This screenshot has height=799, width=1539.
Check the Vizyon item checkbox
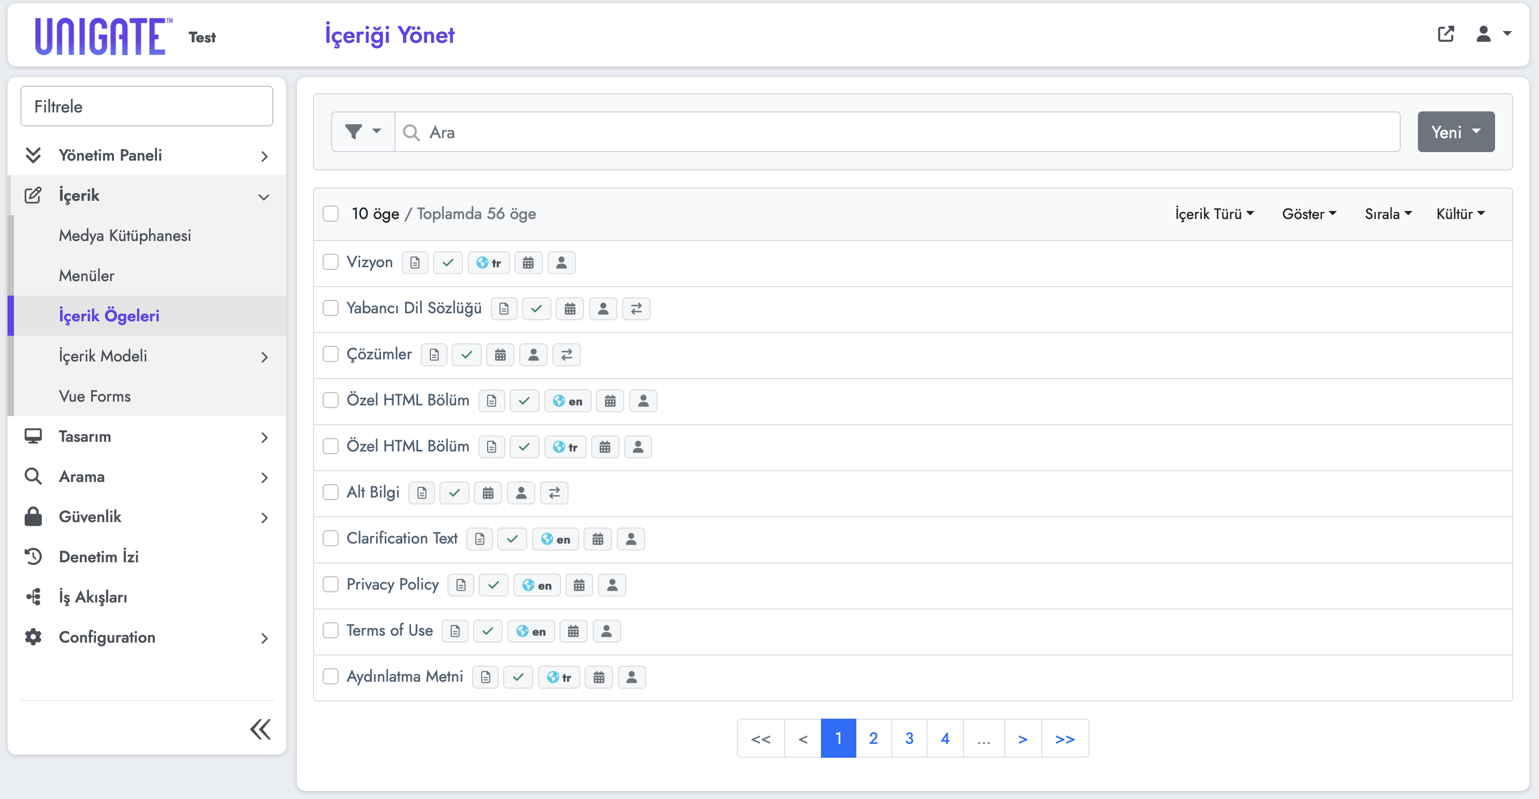pyautogui.click(x=331, y=262)
